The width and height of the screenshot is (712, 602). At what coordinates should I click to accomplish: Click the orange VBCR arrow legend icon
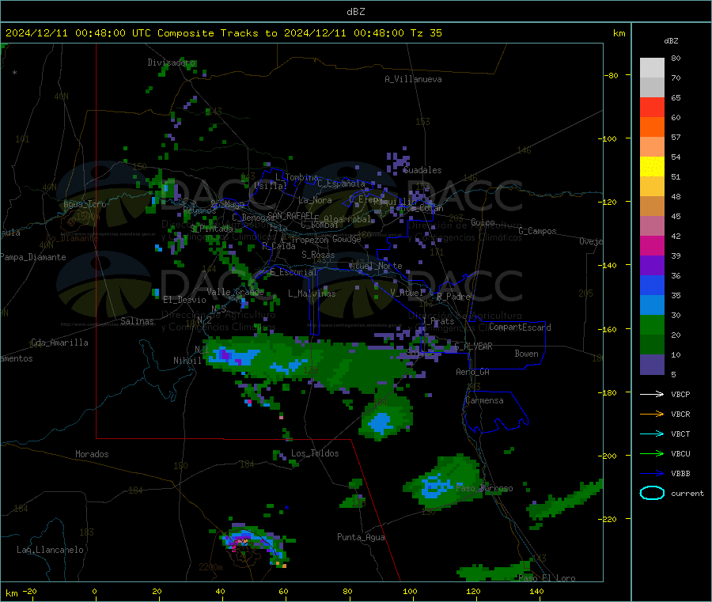[652, 414]
